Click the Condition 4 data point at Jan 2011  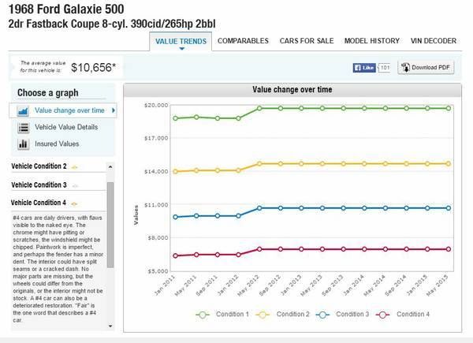coord(175,255)
